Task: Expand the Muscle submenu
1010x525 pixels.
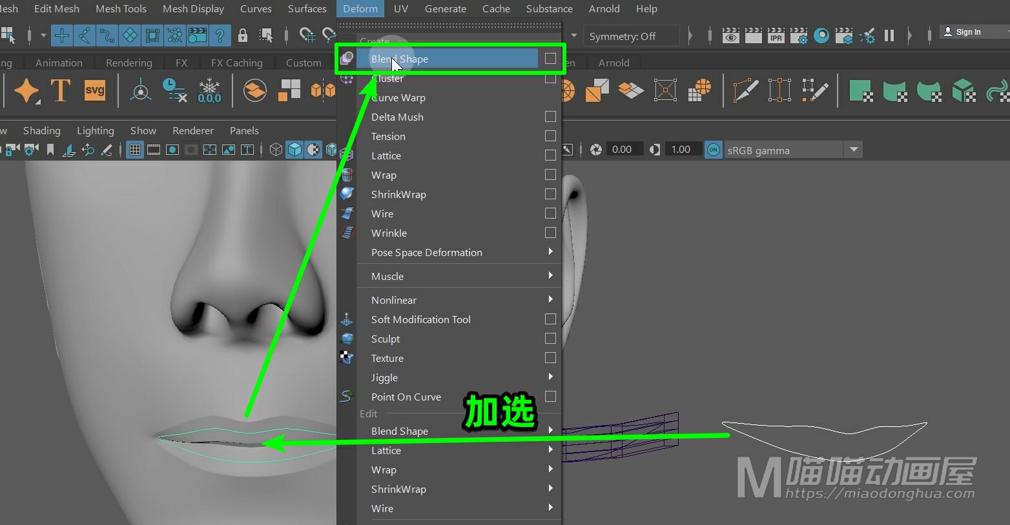Action: 459,276
